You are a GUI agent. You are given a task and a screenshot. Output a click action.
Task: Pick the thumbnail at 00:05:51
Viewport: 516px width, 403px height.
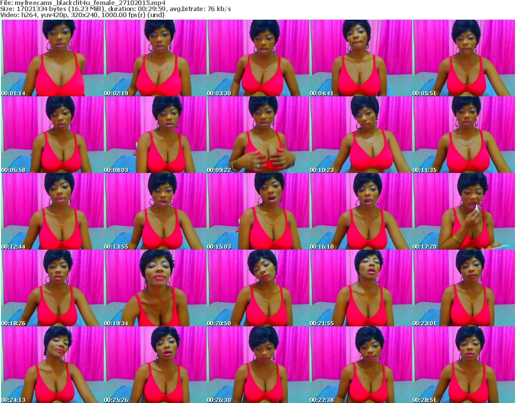(x=464, y=58)
